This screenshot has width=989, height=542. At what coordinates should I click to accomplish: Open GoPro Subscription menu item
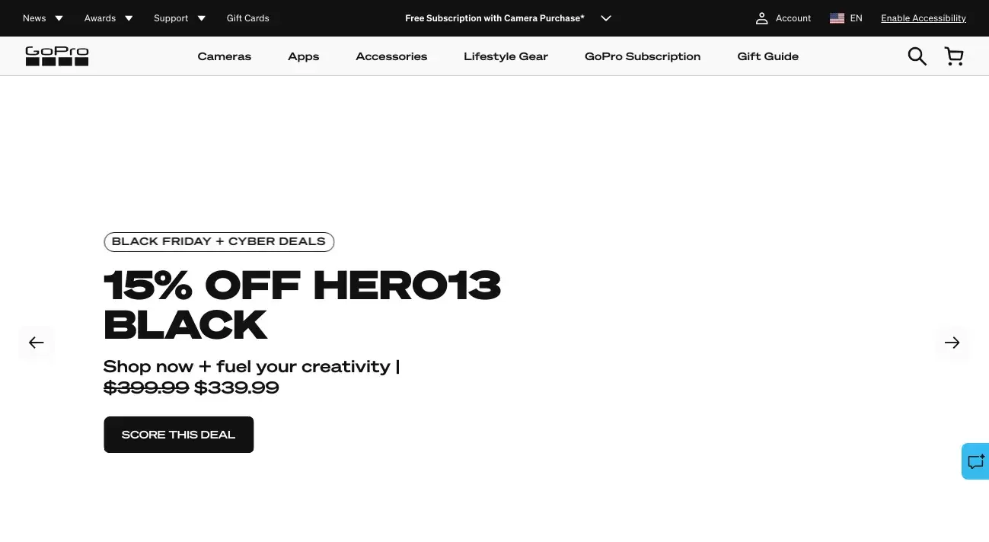(x=643, y=56)
